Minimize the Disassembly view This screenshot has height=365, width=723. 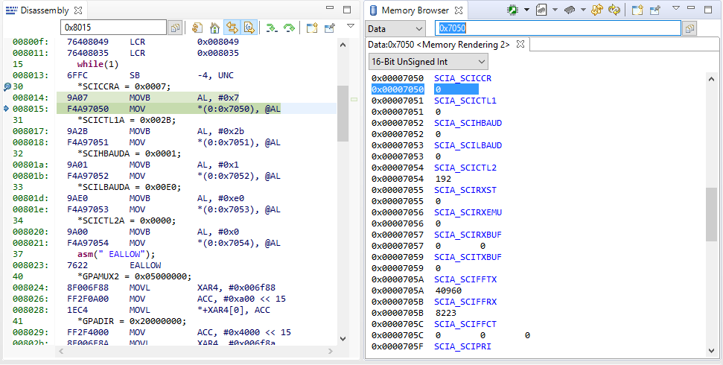[330, 8]
